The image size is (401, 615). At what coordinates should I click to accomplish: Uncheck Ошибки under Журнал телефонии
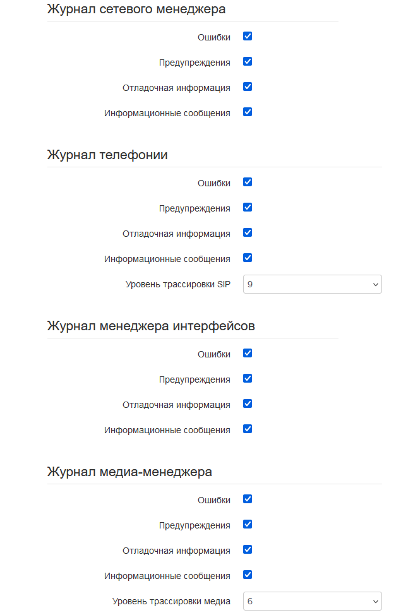248,182
